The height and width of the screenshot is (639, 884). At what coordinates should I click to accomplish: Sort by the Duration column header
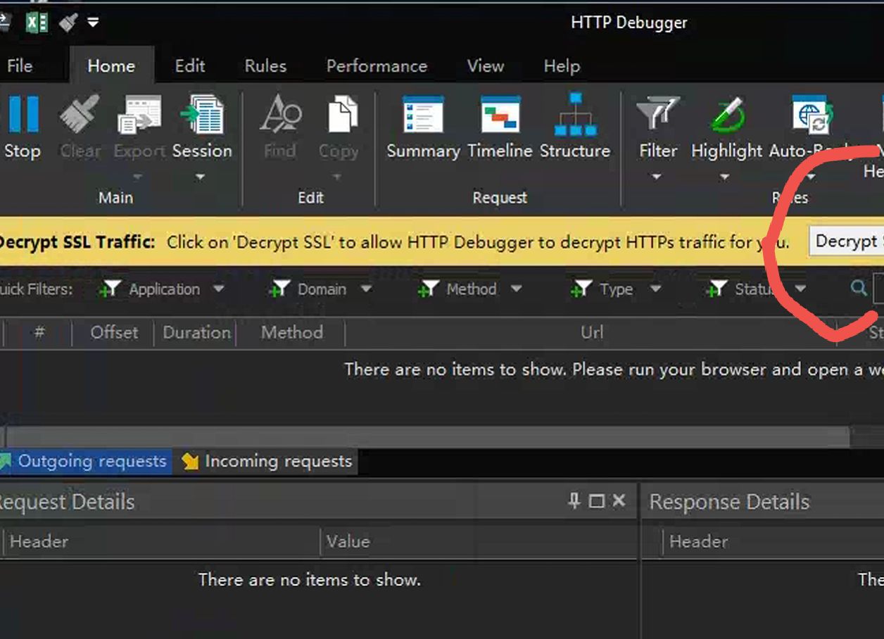pyautogui.click(x=196, y=332)
